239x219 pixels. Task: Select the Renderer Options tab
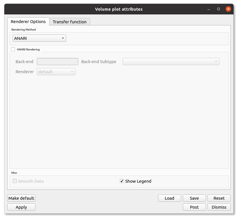tap(28, 22)
